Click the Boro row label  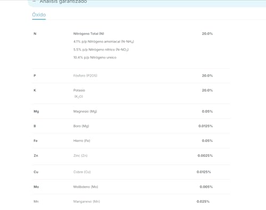(81, 126)
